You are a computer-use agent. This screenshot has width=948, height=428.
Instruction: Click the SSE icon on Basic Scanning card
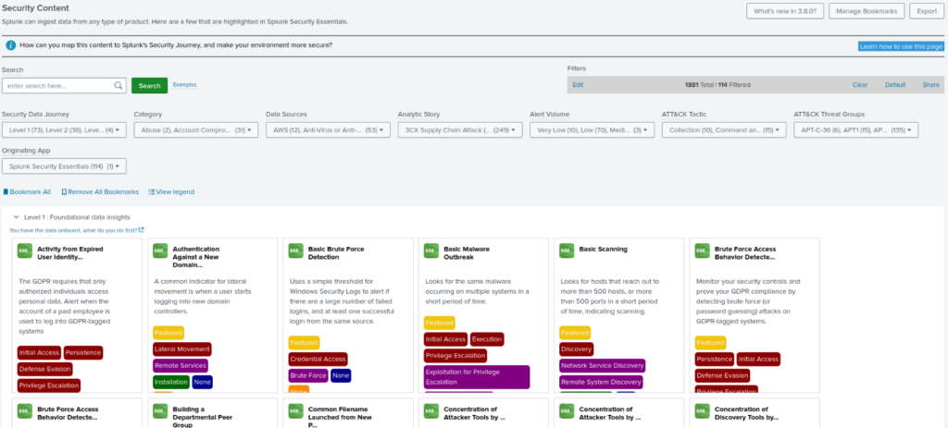pos(567,251)
